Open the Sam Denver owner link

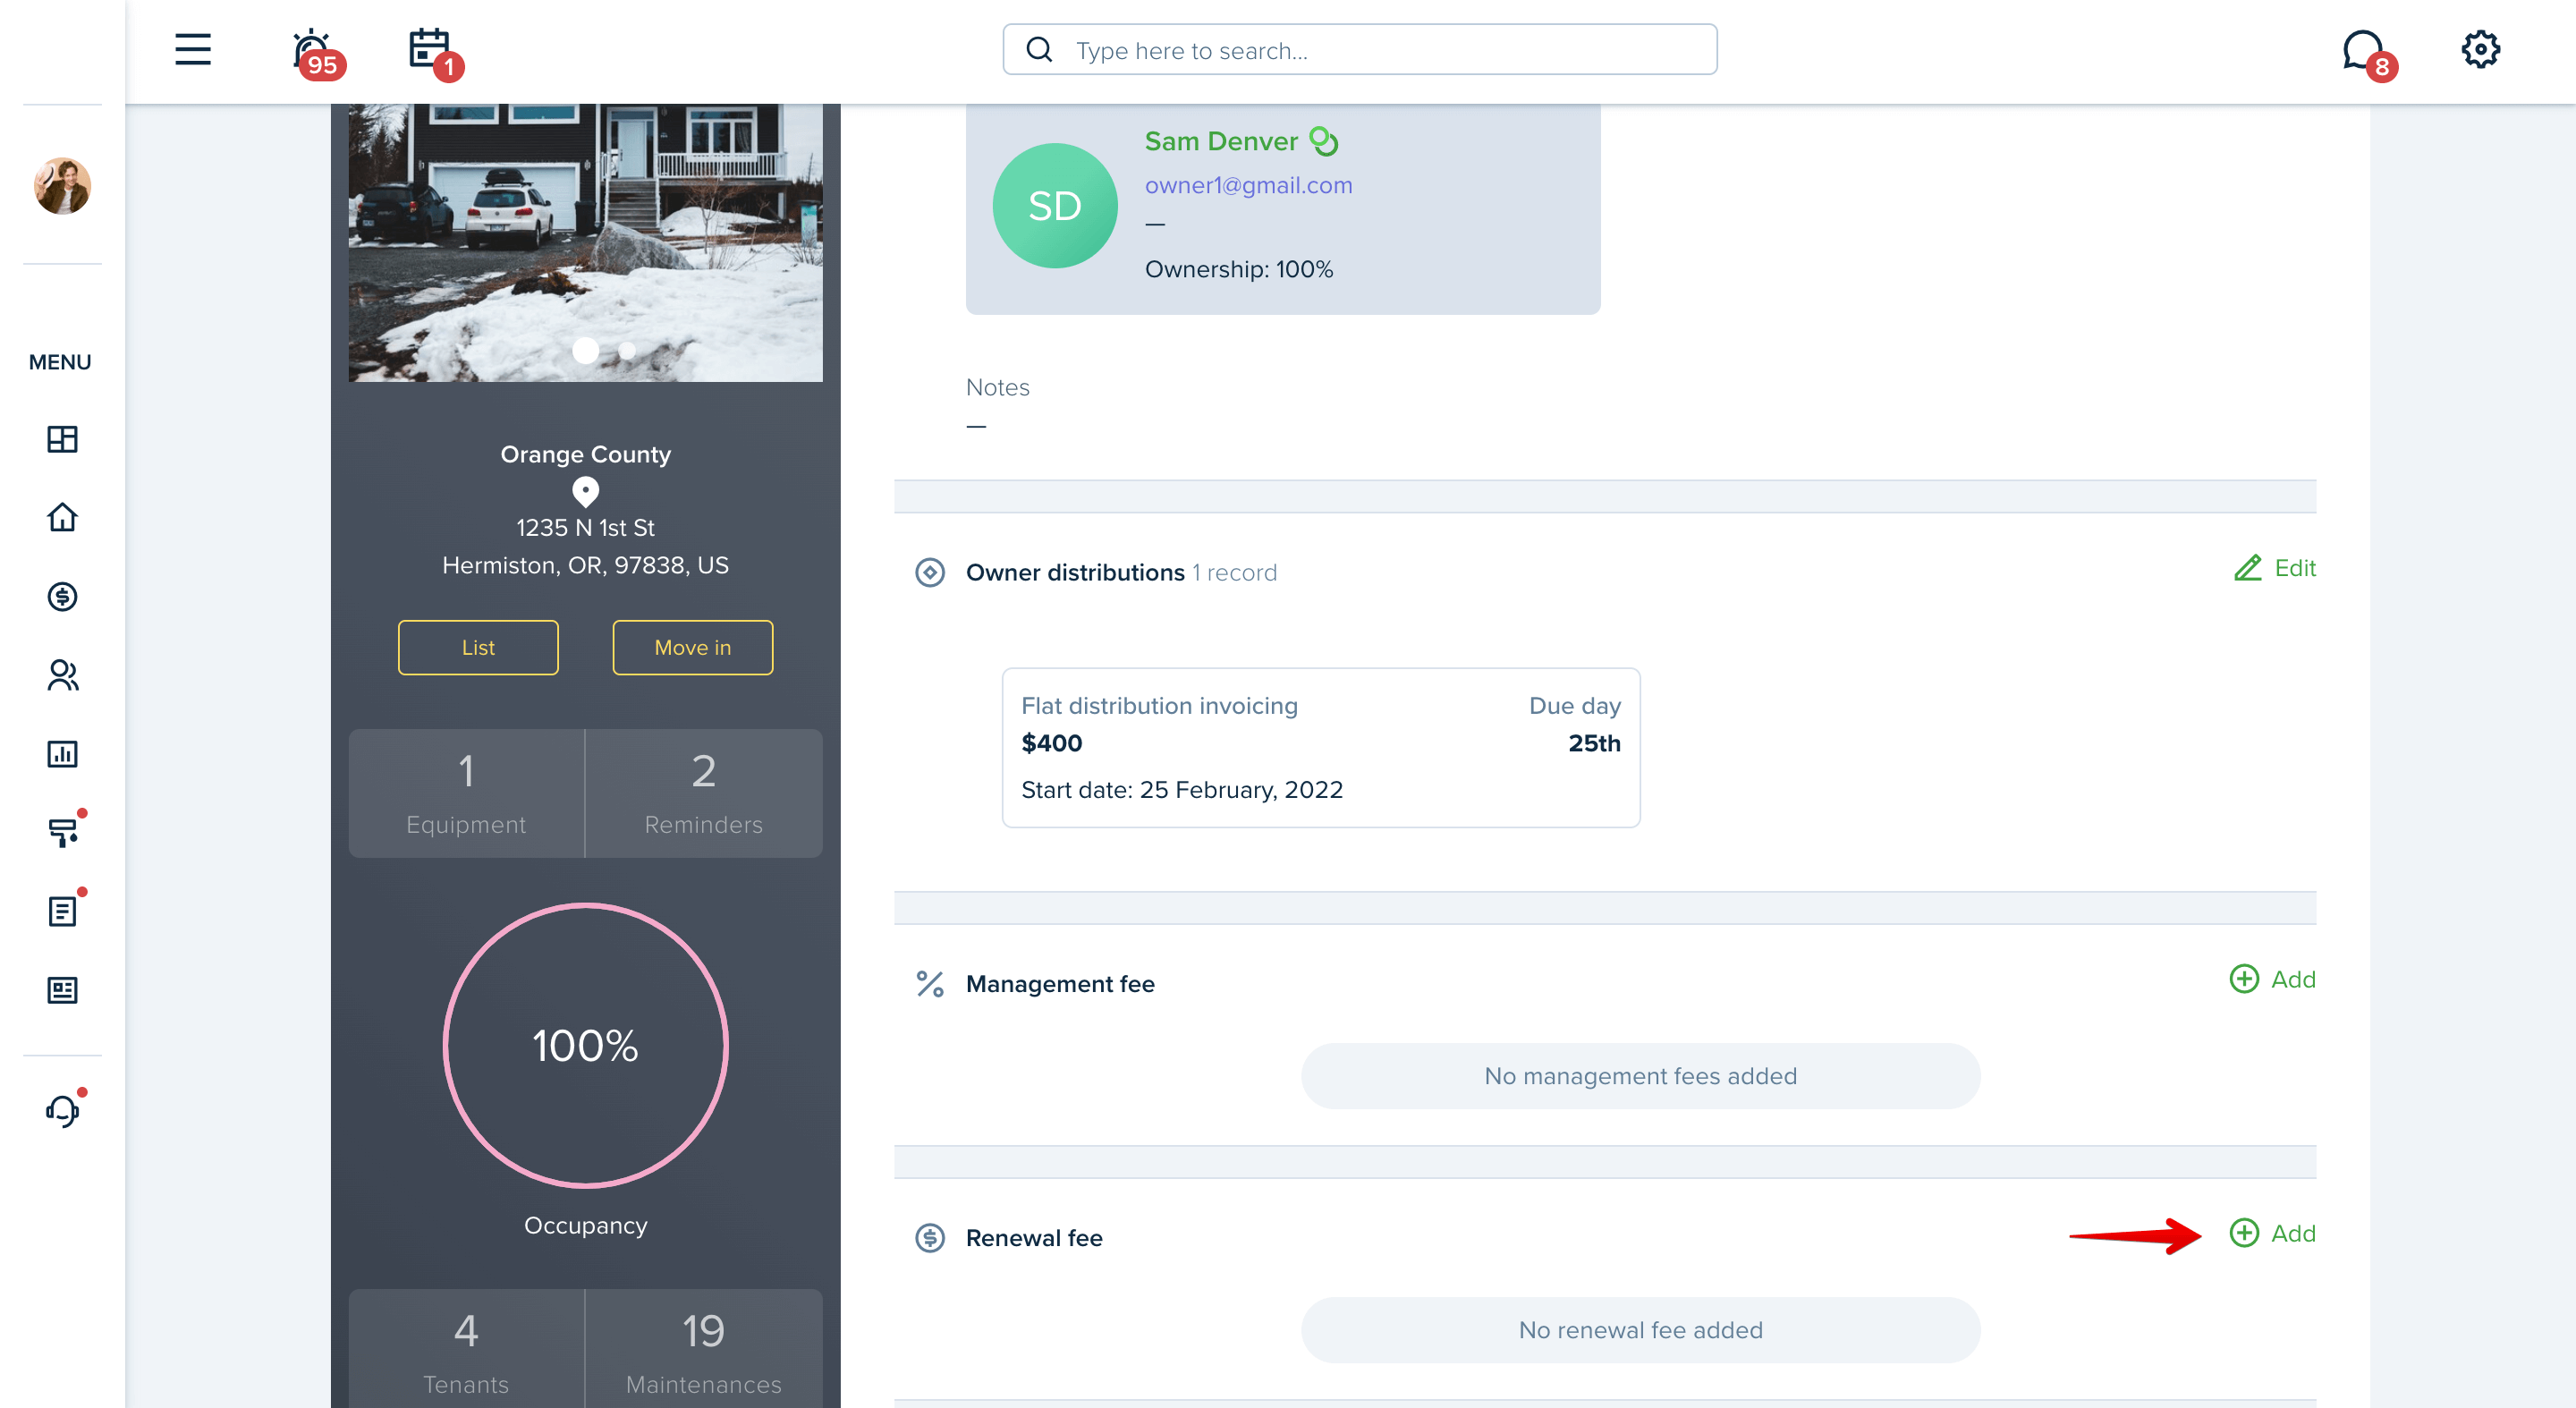tap(1221, 141)
